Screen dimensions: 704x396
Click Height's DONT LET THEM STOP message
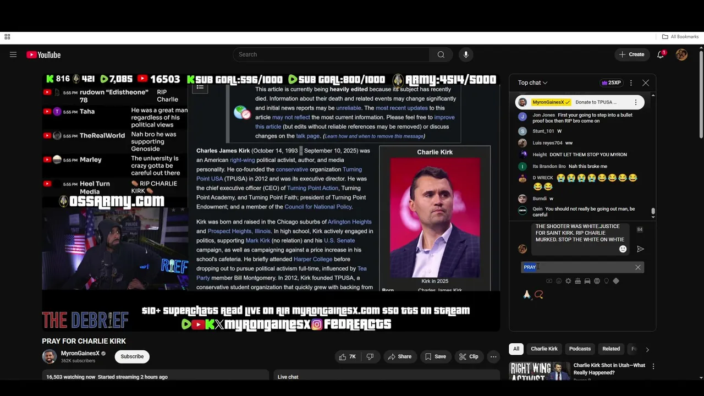pos(588,155)
